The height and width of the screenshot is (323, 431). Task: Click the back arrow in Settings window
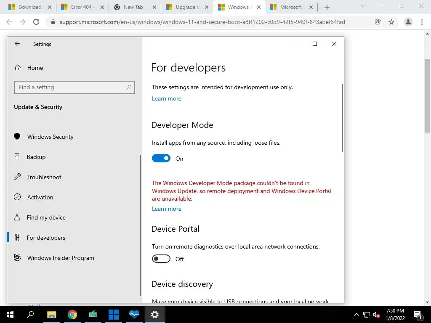pos(17,44)
